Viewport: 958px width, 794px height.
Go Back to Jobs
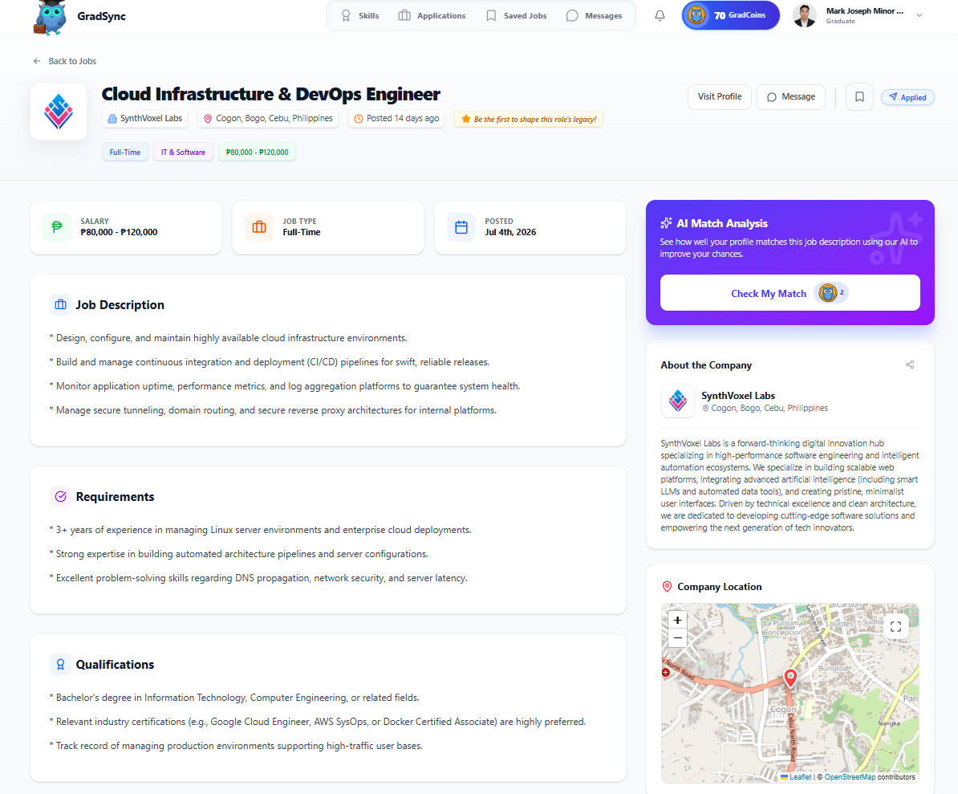[65, 61]
